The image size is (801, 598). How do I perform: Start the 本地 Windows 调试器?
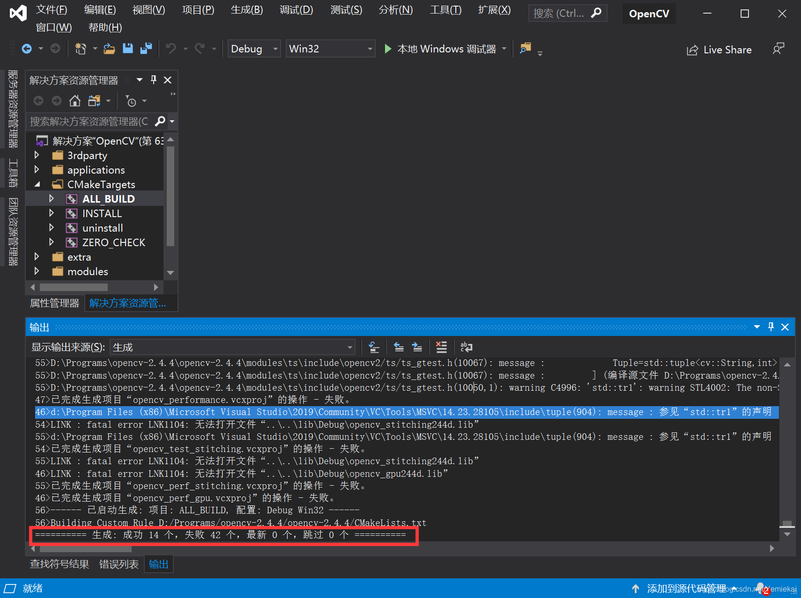(x=440, y=49)
